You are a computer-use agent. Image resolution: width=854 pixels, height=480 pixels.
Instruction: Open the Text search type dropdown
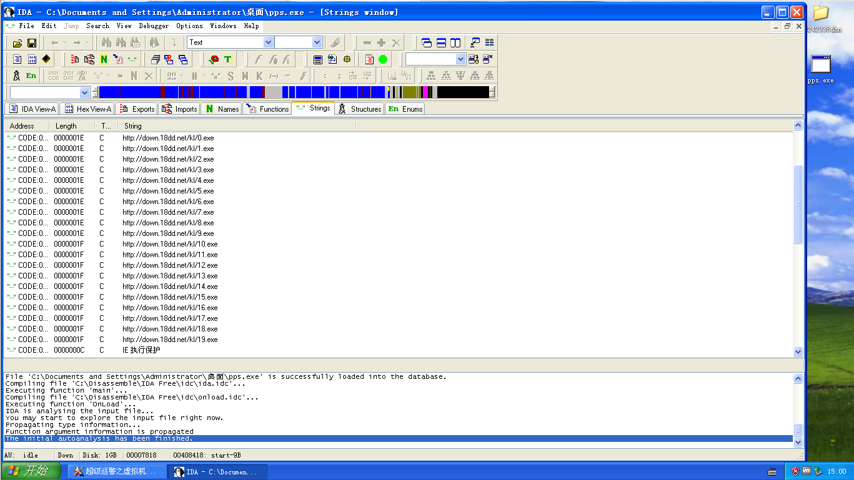pyautogui.click(x=268, y=42)
